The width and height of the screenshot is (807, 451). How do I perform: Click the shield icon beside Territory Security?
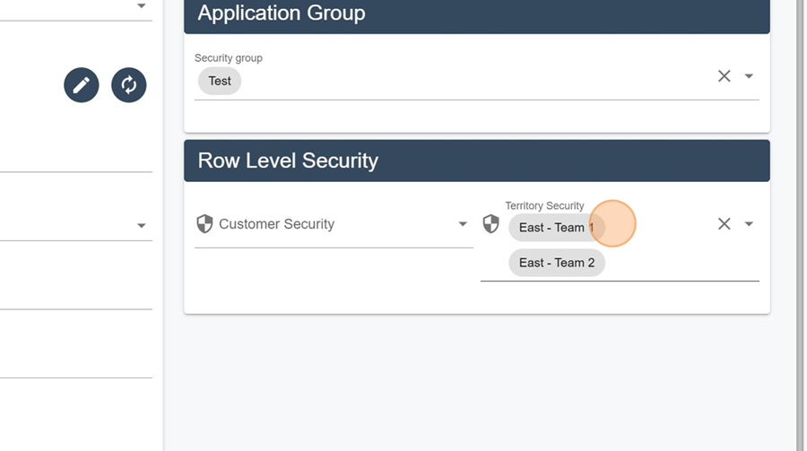tap(490, 224)
